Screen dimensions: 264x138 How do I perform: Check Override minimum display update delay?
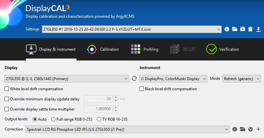7,99
